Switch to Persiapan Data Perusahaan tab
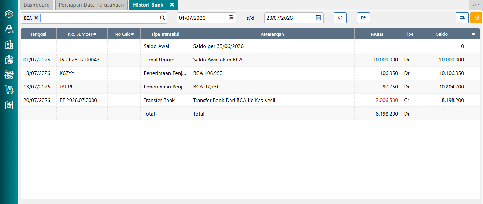The width and height of the screenshot is (483, 204). [x=92, y=5]
